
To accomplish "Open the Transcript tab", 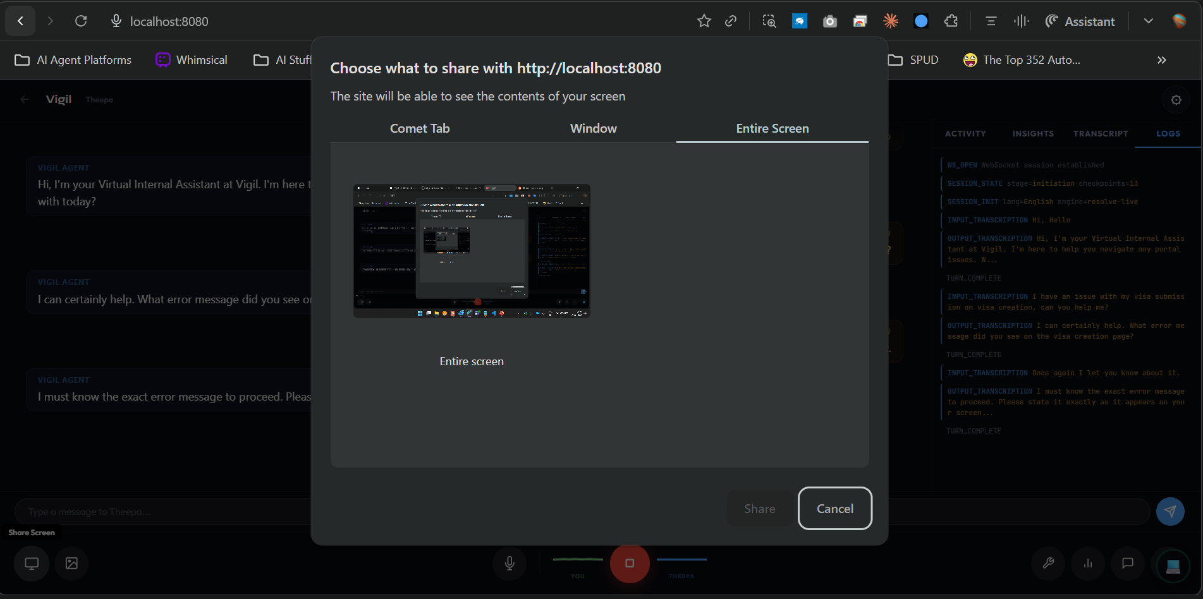I will coord(1100,133).
